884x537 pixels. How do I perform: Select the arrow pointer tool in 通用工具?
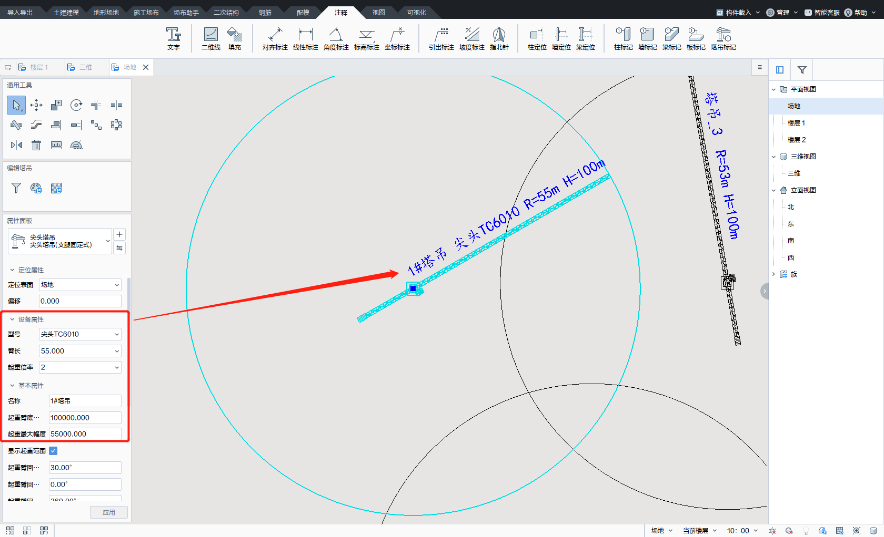(16, 105)
